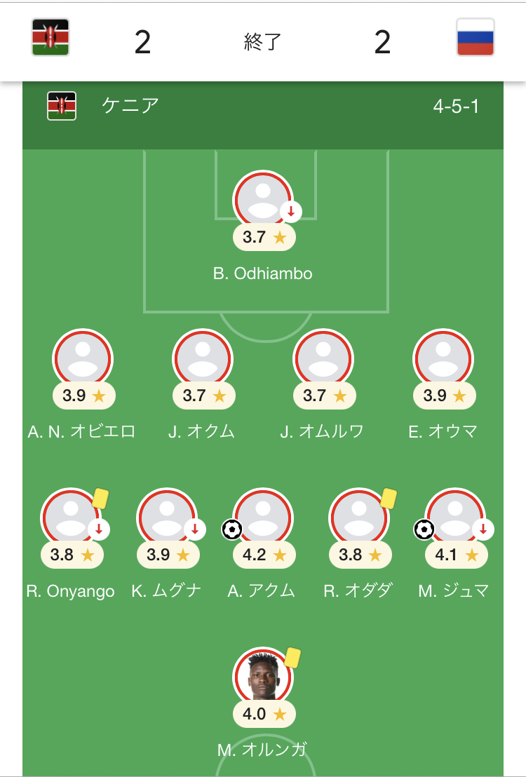This screenshot has height=777, width=526.
Task: Tap the Kenya flag in score header
Action: (50, 38)
